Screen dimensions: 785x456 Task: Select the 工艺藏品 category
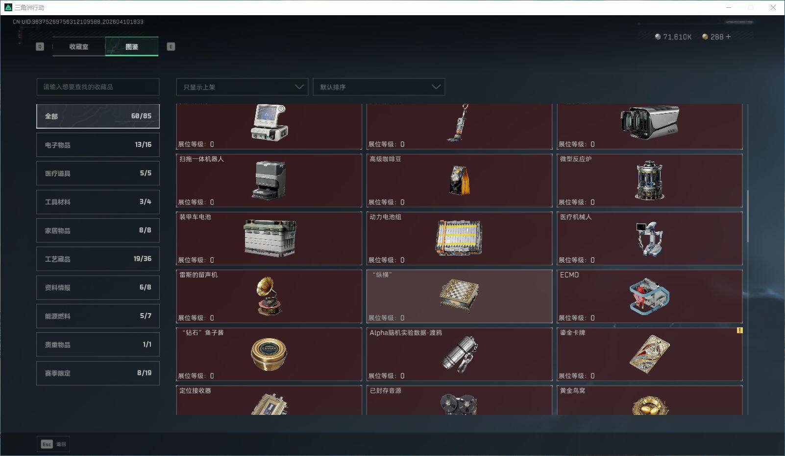tap(98, 259)
